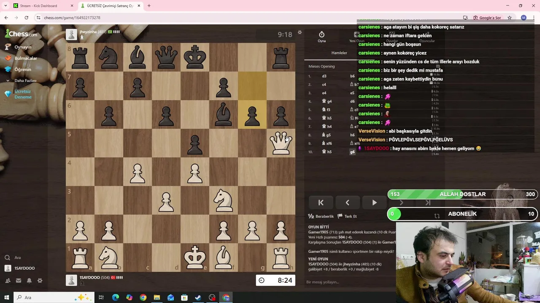Select move 1. d3 in the move list
Viewport: 540px width, 303px height.
pos(324,76)
